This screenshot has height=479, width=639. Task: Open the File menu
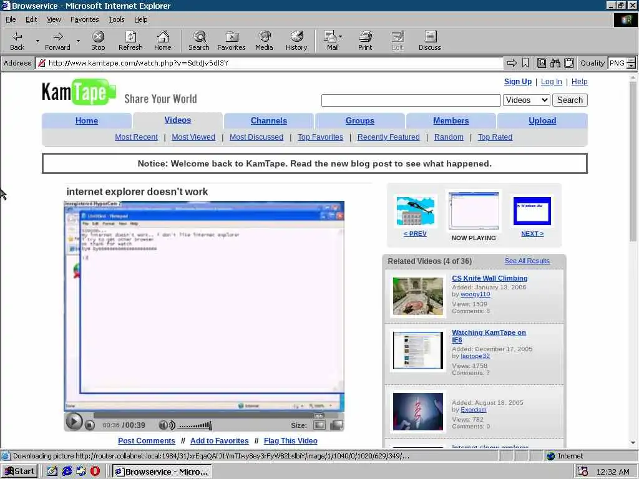click(11, 19)
